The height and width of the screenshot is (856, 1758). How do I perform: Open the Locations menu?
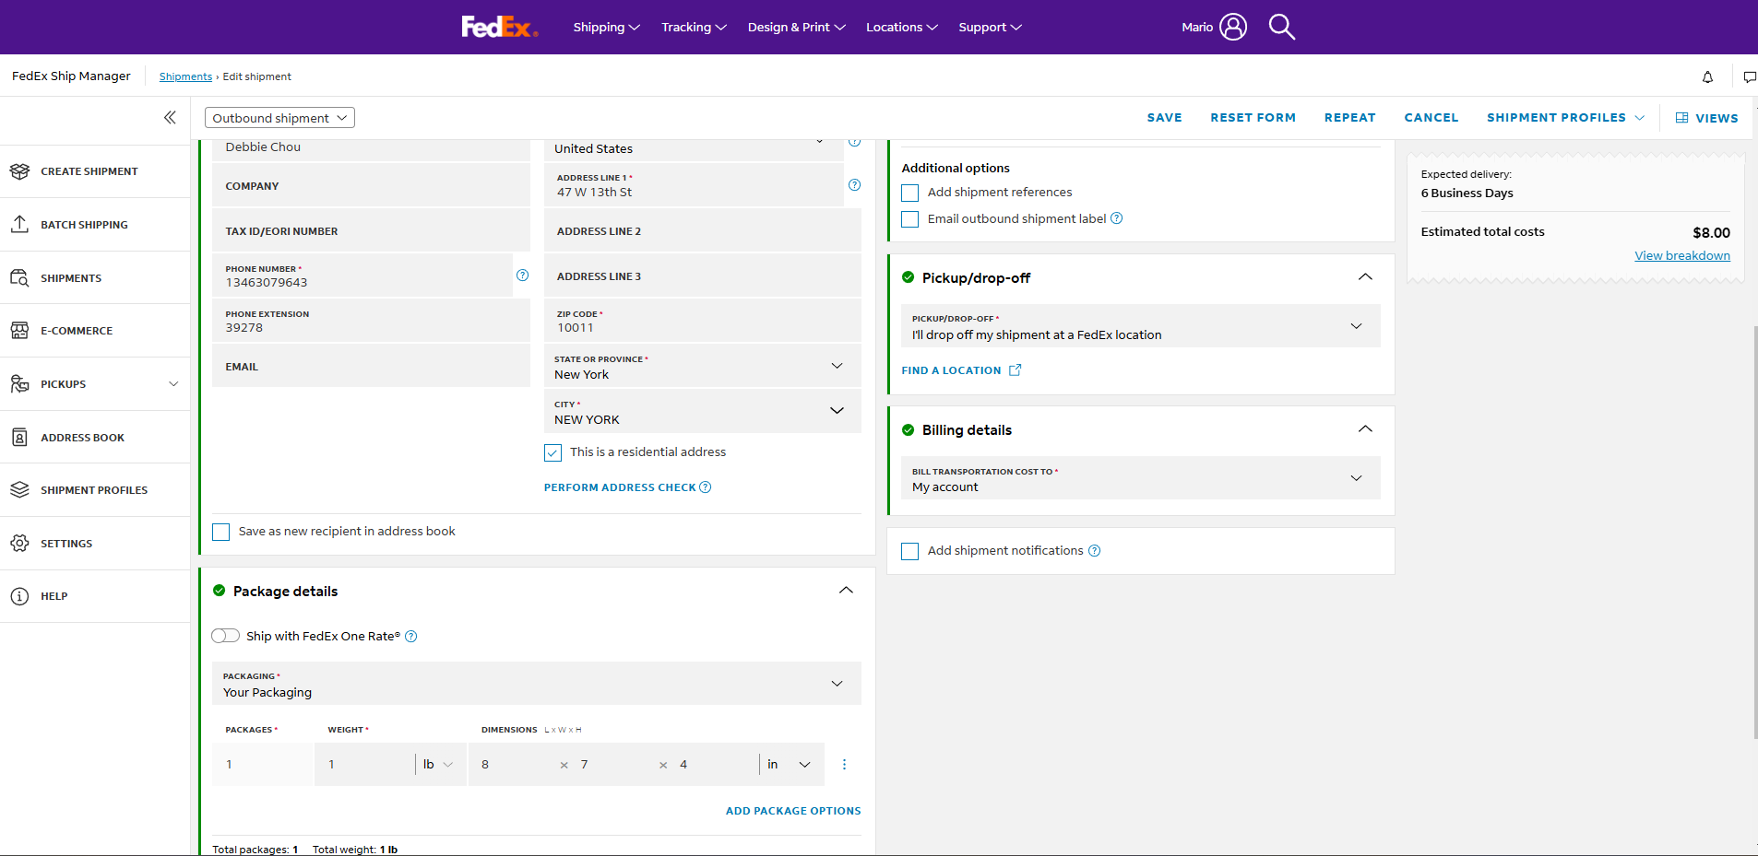(901, 27)
